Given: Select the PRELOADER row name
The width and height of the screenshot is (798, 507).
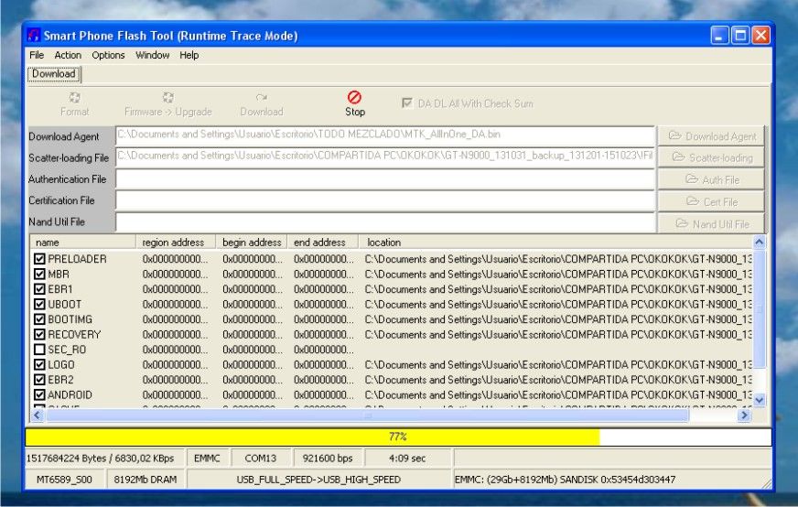Looking at the screenshot, I should pyautogui.click(x=78, y=259).
